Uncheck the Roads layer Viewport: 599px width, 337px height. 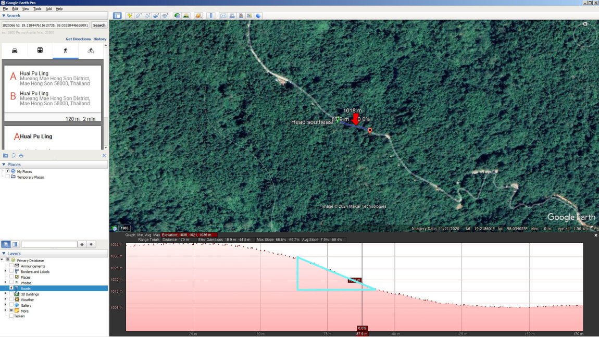(11, 288)
